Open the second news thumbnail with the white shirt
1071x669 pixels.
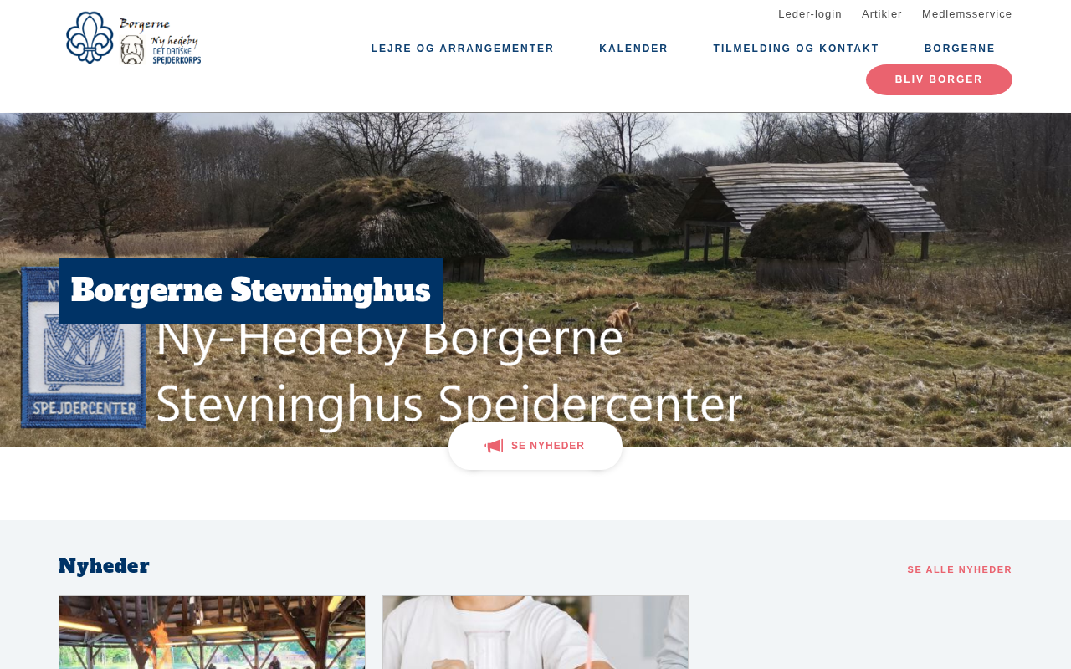click(535, 632)
